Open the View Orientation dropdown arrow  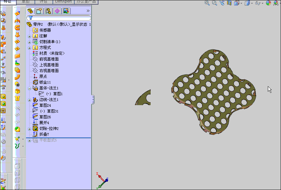(x=241, y=4)
